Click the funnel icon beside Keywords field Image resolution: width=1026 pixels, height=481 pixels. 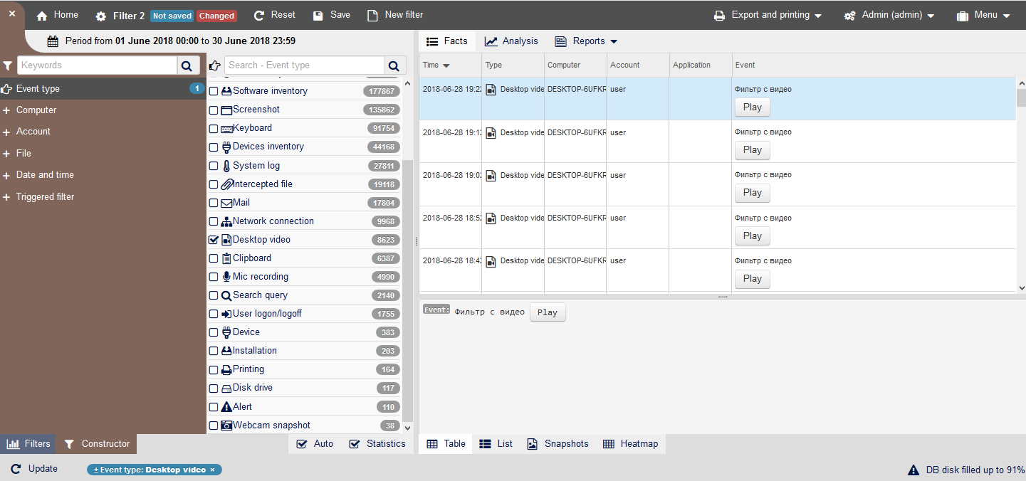[8, 65]
